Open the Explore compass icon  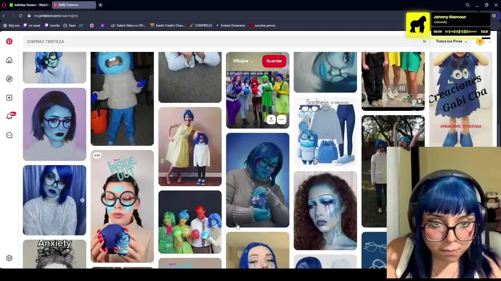(x=9, y=79)
